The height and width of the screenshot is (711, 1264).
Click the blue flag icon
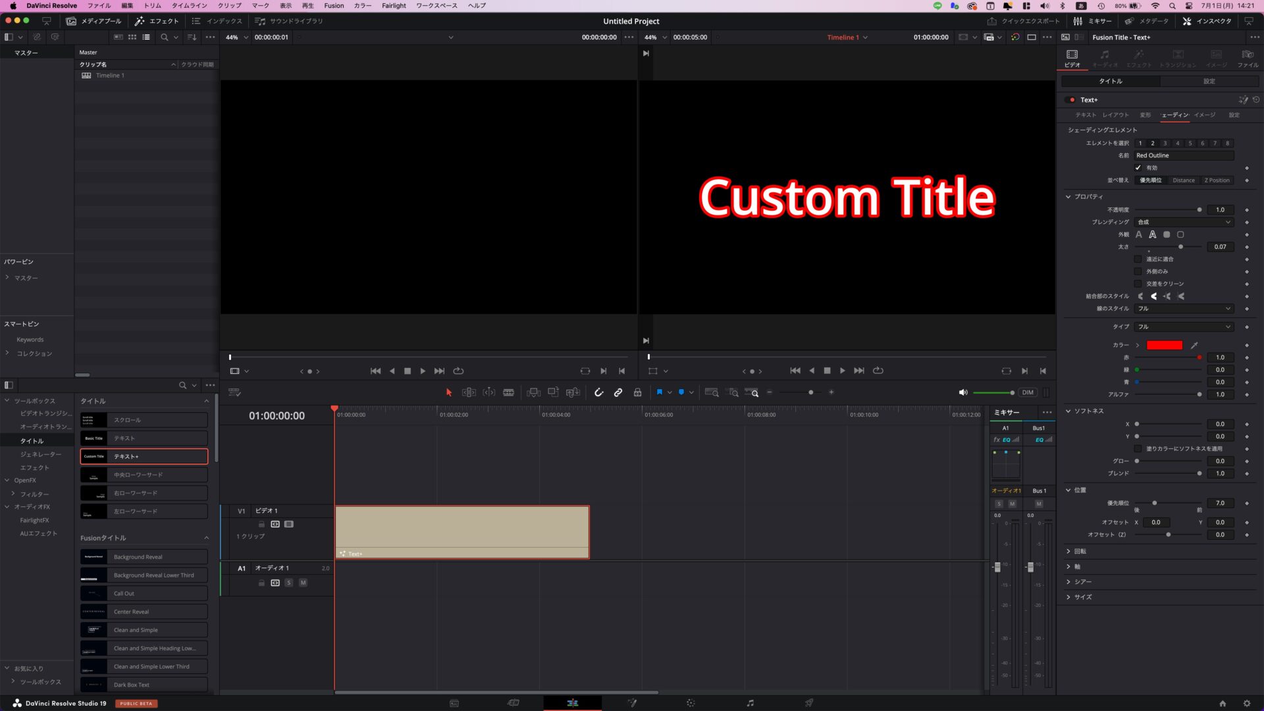(659, 392)
